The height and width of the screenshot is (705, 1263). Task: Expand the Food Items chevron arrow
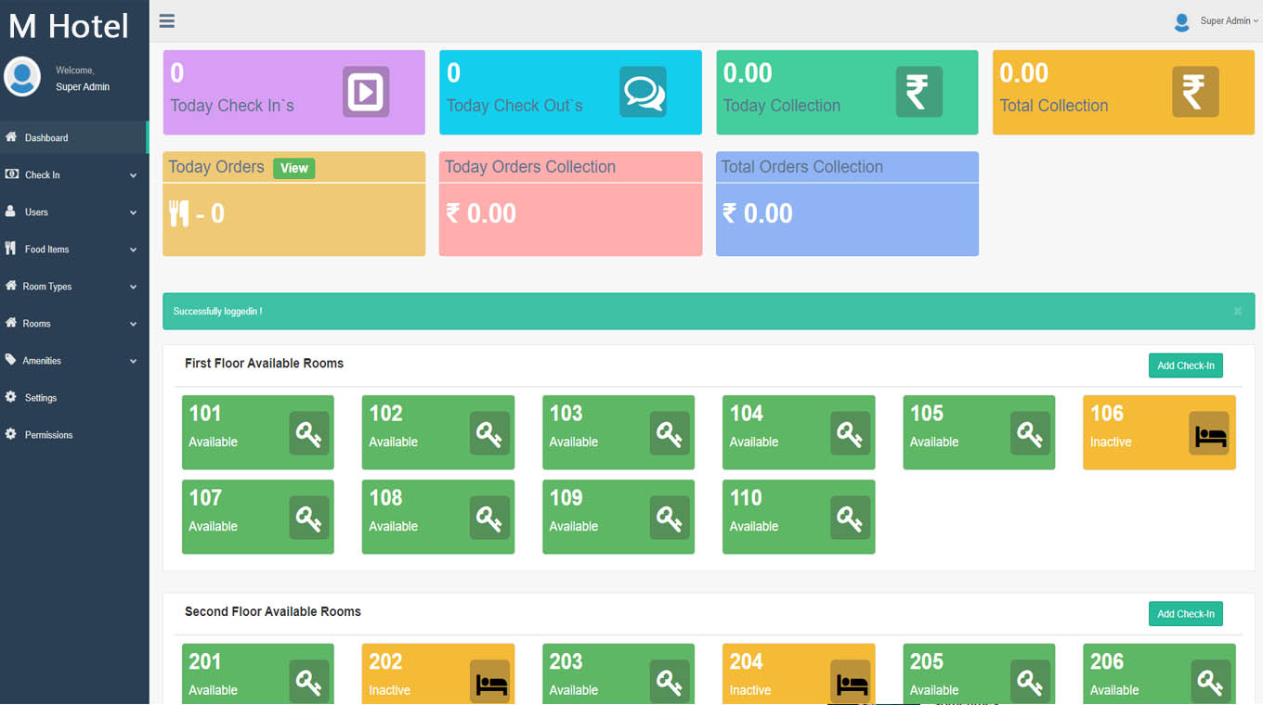click(x=133, y=250)
